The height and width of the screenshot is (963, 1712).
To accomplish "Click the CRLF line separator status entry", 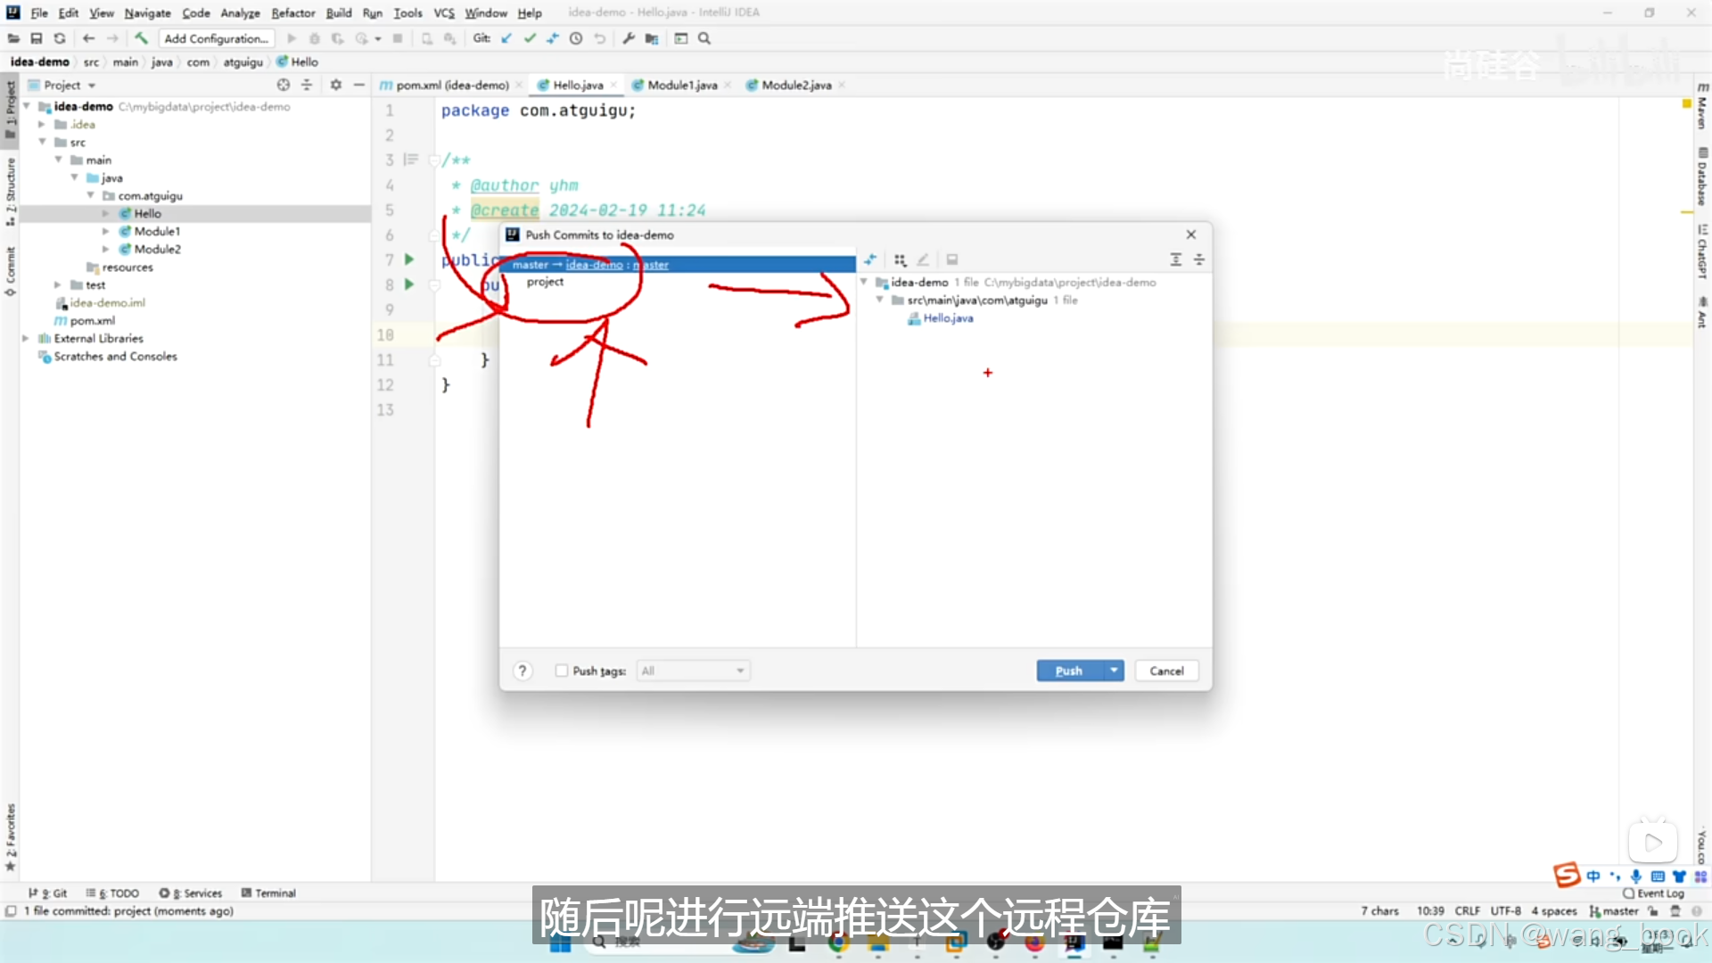I will (x=1467, y=910).
